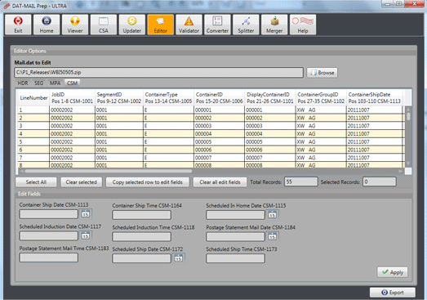Image resolution: width=427 pixels, height=300 pixels.
Task: Click the DisplayContainerID column header
Action: click(x=270, y=97)
